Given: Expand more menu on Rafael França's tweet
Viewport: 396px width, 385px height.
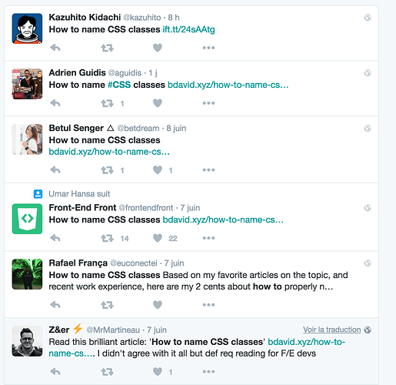Looking at the screenshot, I should pyautogui.click(x=208, y=305).
